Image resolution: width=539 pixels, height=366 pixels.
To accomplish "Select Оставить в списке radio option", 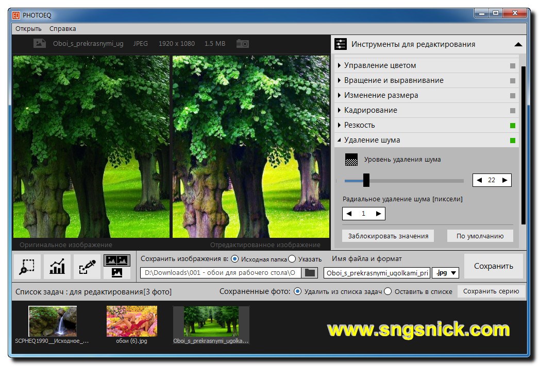I will click(x=388, y=291).
